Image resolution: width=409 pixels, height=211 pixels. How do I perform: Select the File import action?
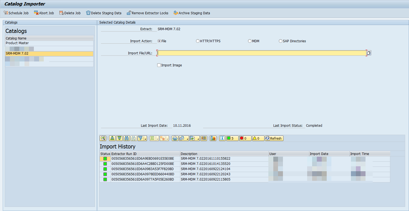[159, 41]
